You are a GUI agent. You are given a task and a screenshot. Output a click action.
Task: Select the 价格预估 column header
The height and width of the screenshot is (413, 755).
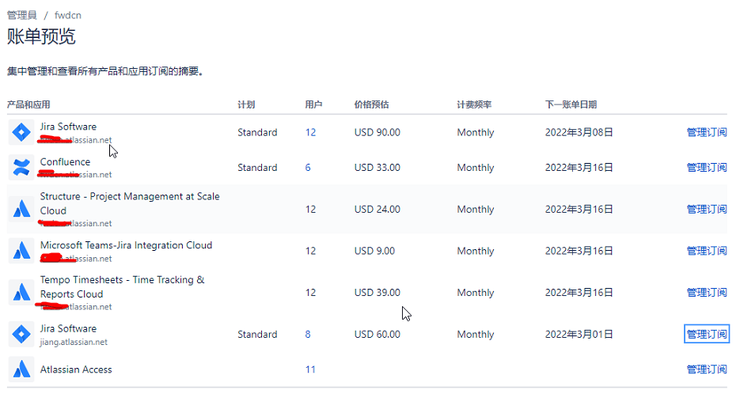point(371,104)
